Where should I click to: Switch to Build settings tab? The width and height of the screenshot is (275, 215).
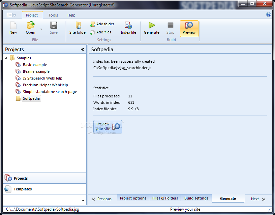[196, 198]
